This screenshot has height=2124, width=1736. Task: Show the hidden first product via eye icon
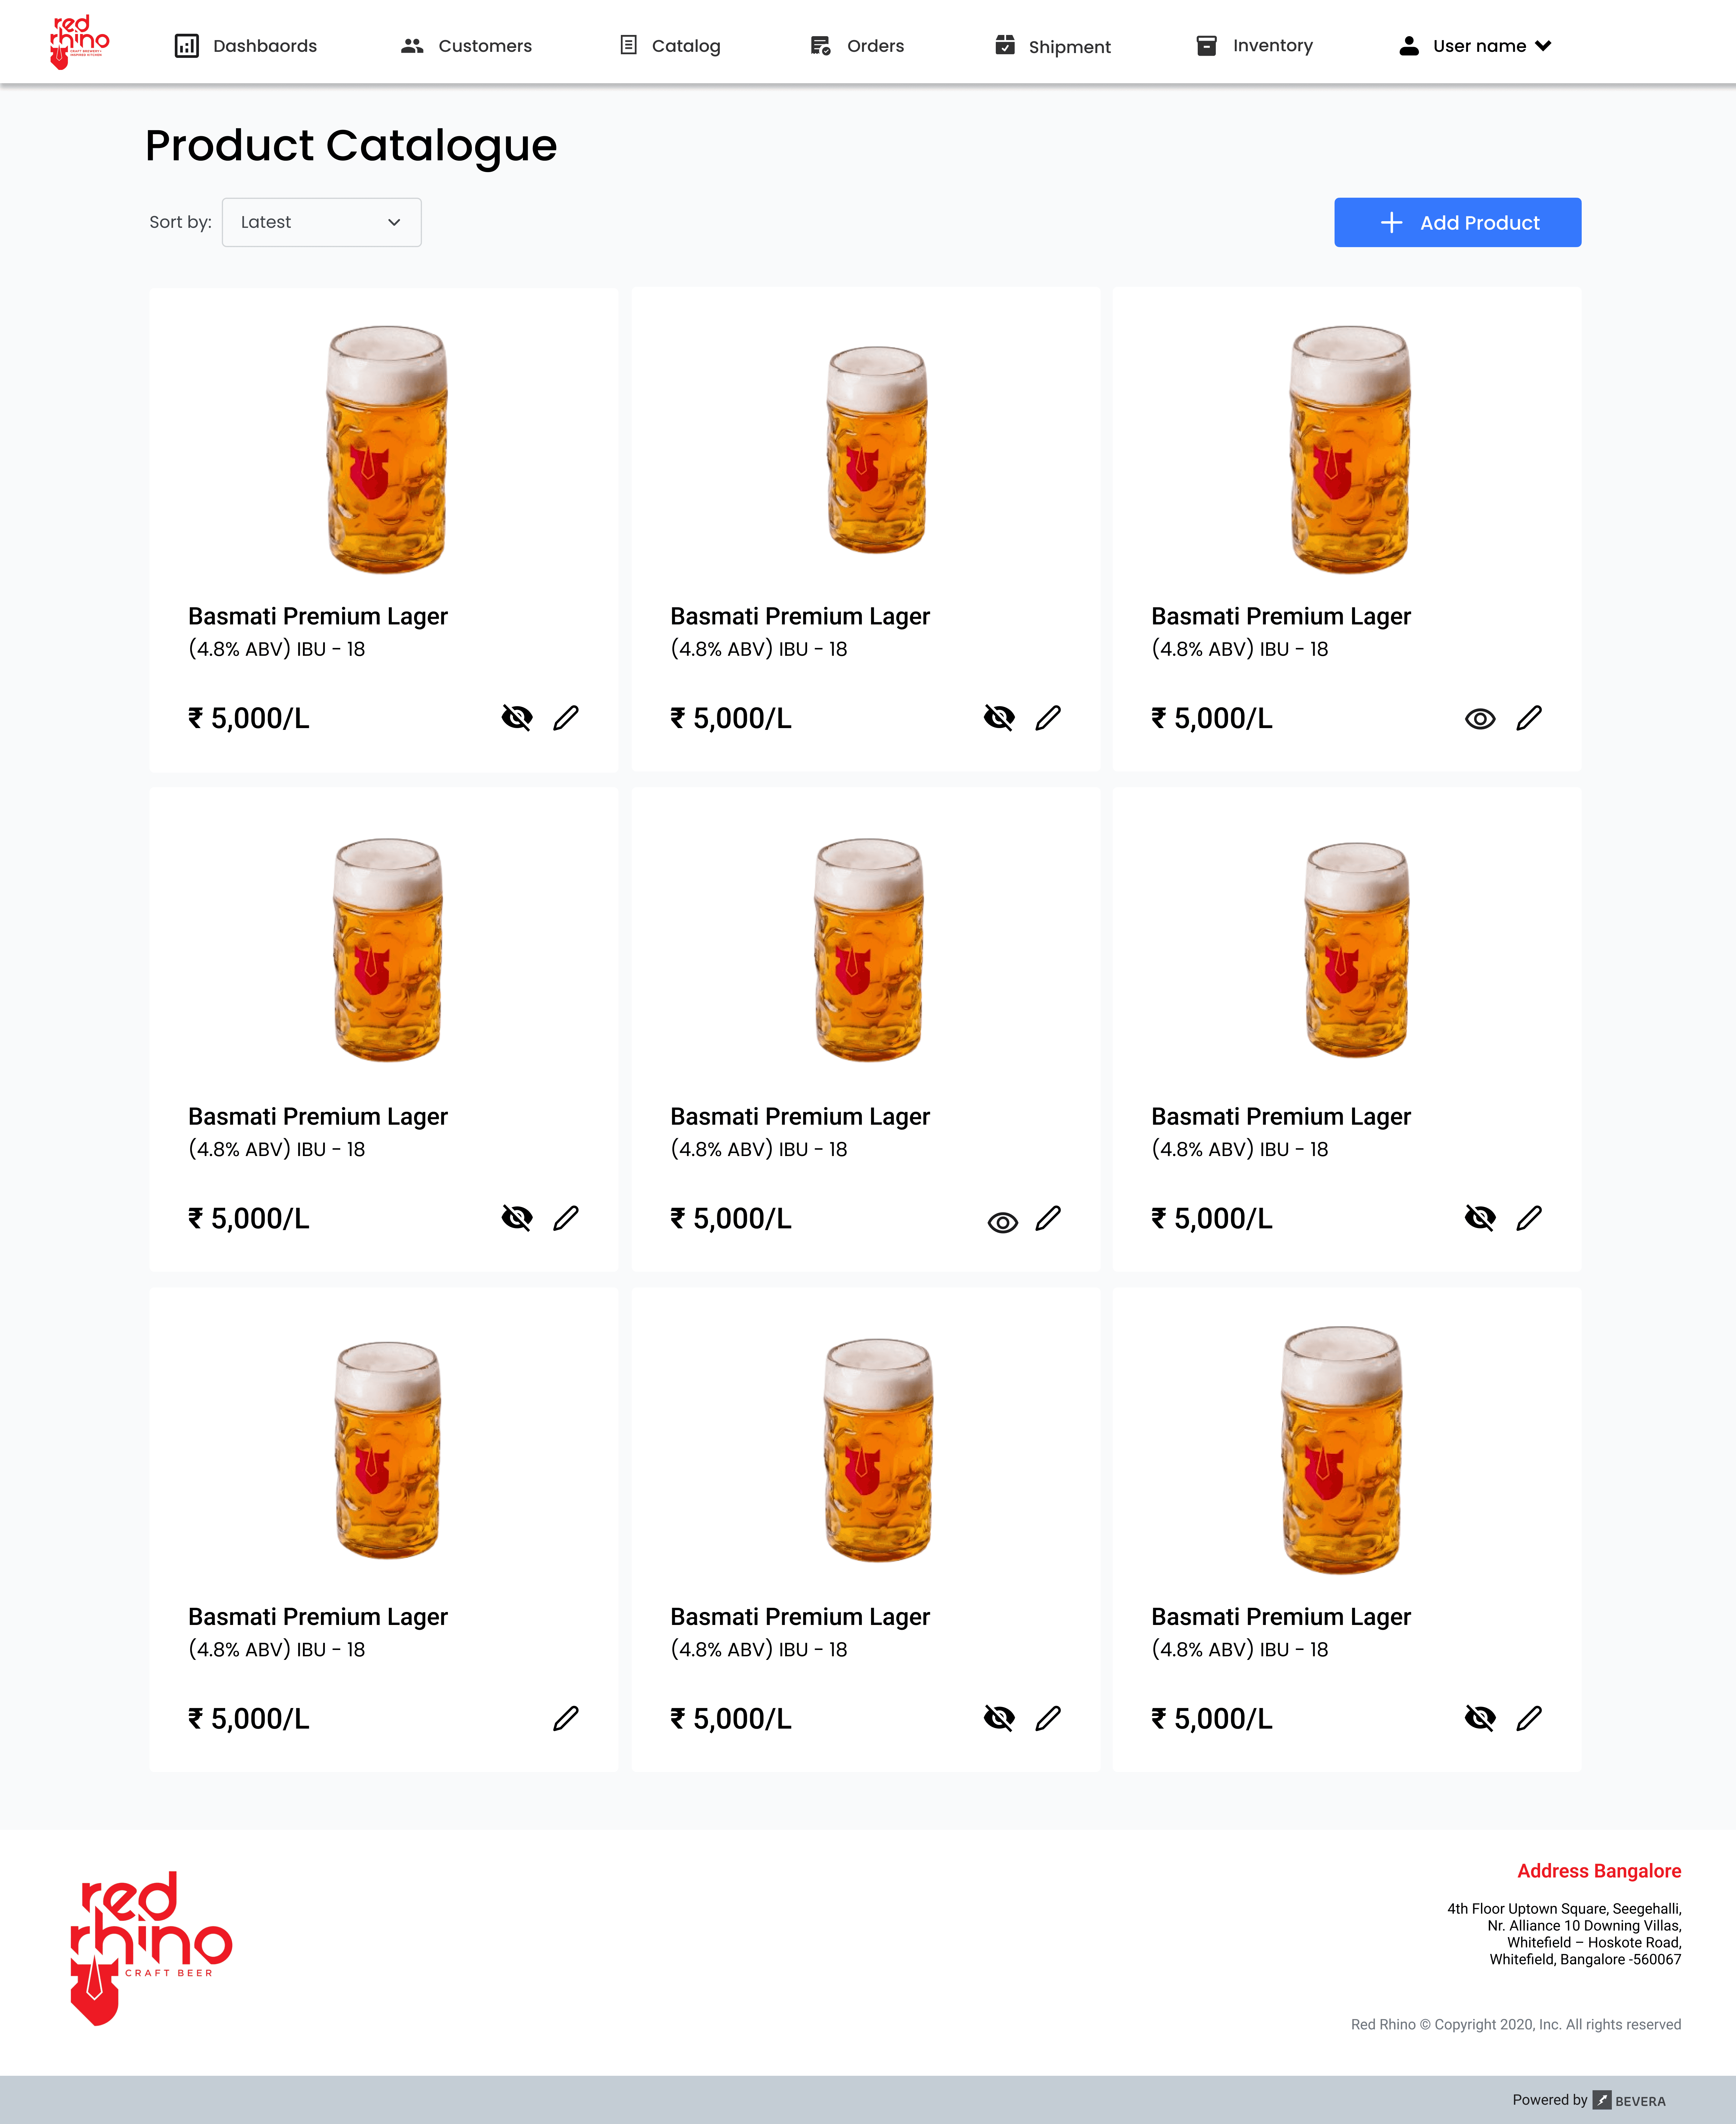(517, 718)
